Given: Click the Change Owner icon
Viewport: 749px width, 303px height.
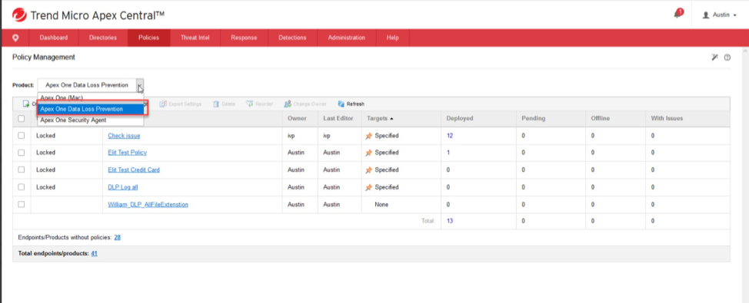Looking at the screenshot, I should 288,104.
